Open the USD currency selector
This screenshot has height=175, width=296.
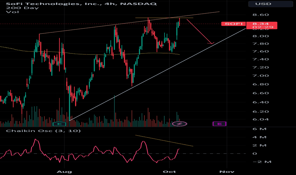(271, 4)
